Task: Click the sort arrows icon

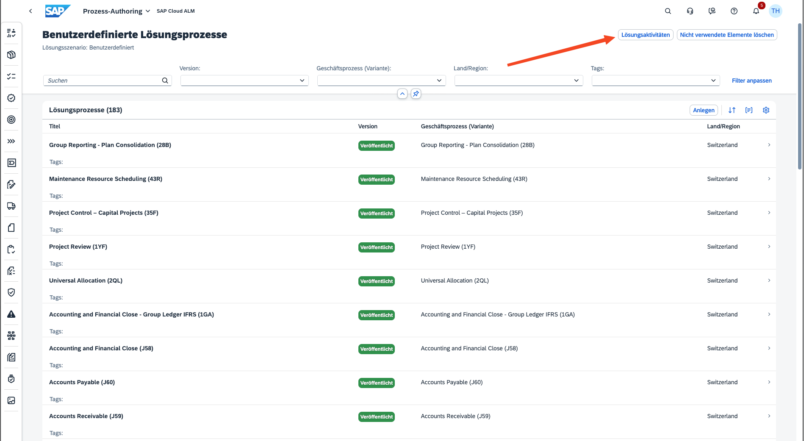Action: pyautogui.click(x=732, y=110)
